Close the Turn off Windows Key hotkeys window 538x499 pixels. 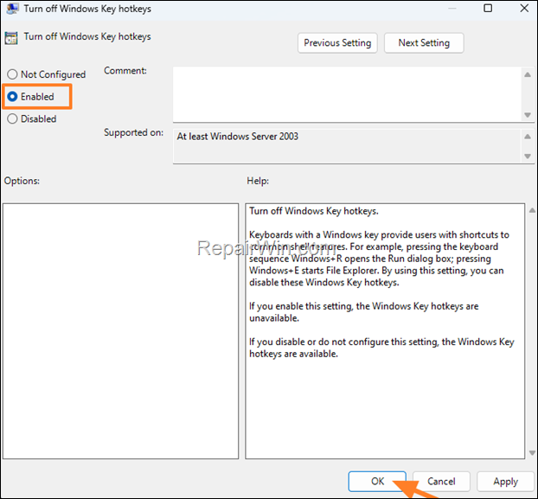[524, 8]
